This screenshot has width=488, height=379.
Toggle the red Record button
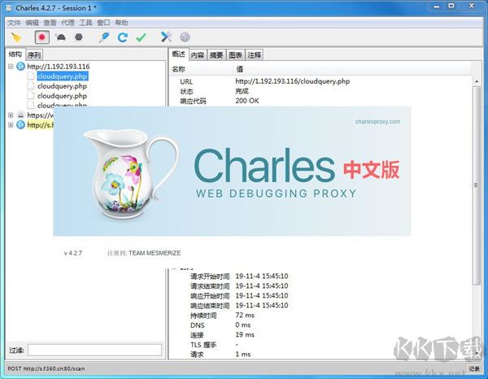41,37
